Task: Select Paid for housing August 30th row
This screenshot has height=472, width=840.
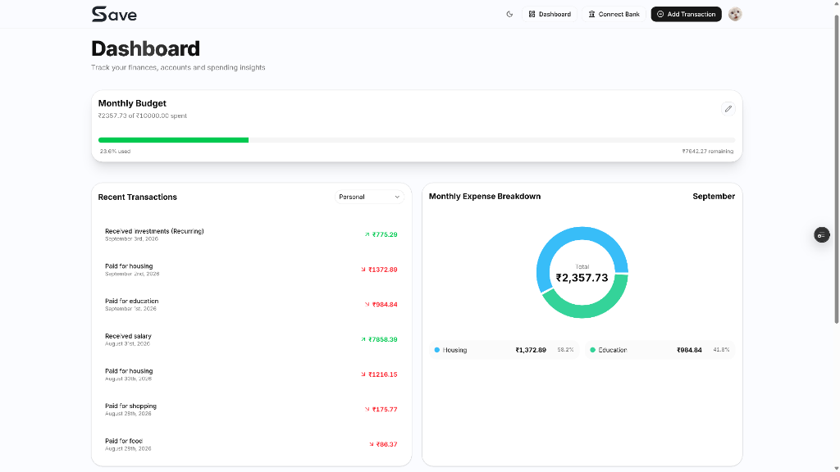Action: (x=251, y=374)
